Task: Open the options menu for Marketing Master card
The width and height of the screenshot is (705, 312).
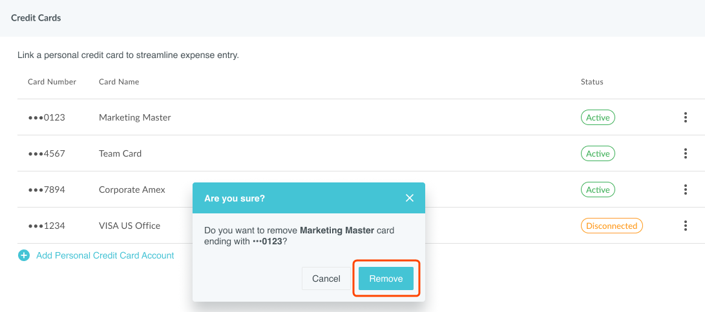Action: (x=685, y=117)
